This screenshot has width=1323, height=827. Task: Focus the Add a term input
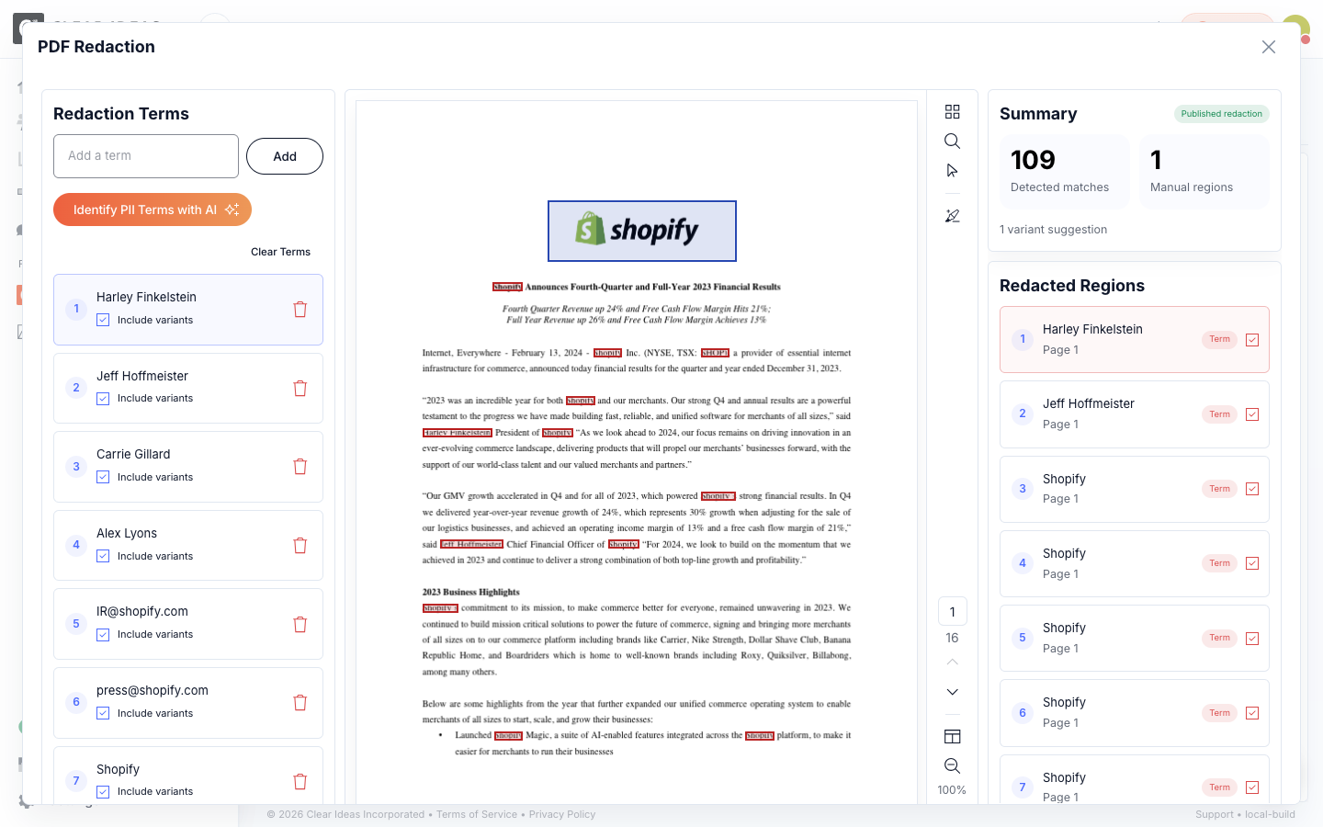point(146,156)
